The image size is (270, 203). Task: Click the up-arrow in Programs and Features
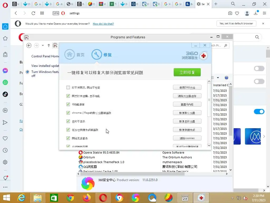pyautogui.click(x=49, y=45)
